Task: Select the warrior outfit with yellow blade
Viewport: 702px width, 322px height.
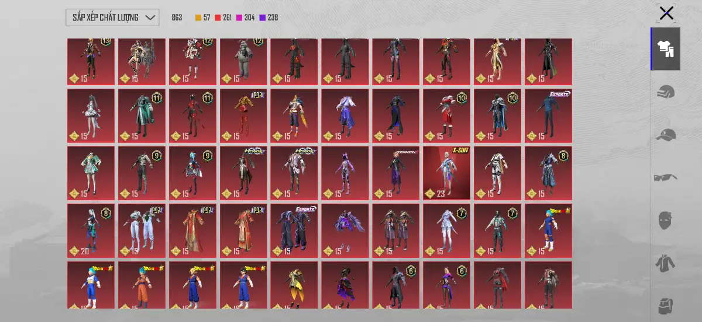Action: pyautogui.click(x=294, y=116)
